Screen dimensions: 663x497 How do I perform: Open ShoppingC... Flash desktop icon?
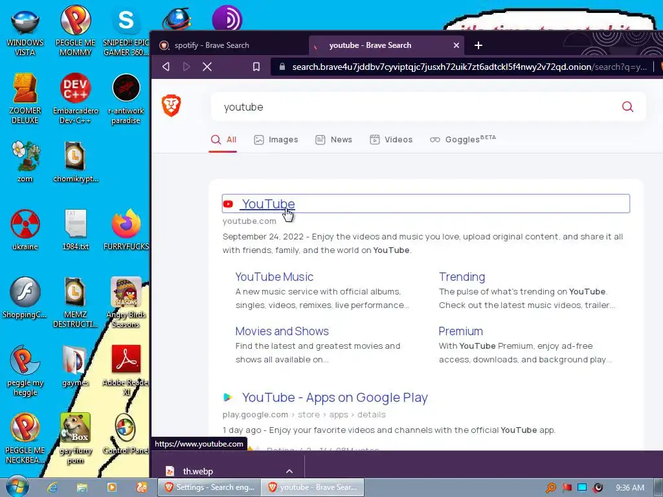(x=25, y=298)
